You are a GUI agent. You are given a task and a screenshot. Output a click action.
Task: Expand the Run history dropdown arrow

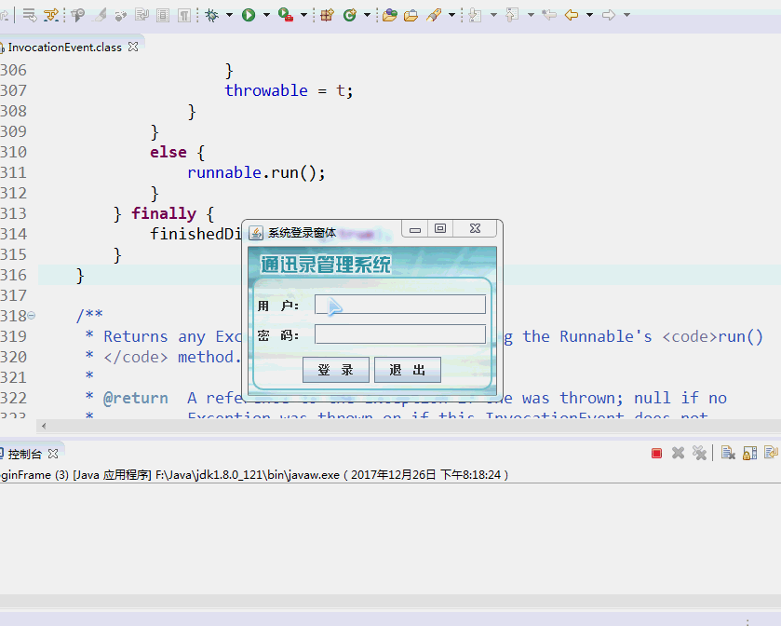pyautogui.click(x=266, y=16)
